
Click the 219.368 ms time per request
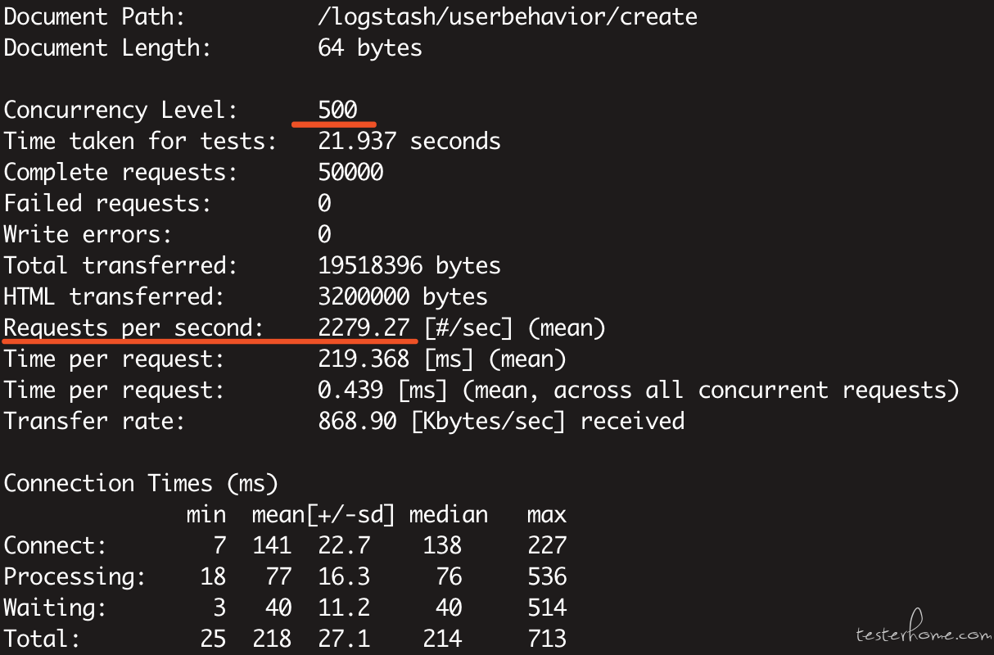point(442,359)
